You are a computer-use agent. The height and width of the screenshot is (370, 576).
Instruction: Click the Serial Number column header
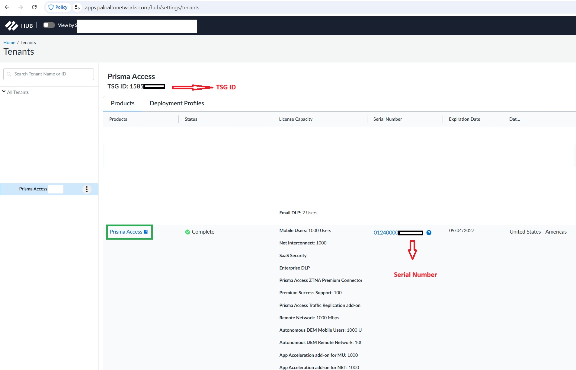click(x=387, y=119)
